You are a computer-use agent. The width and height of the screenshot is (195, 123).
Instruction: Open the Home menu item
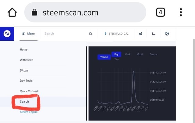24,50
